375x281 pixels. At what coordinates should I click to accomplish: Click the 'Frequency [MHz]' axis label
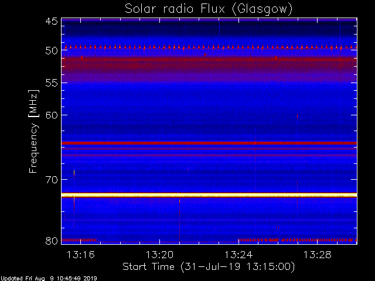pyautogui.click(x=33, y=131)
